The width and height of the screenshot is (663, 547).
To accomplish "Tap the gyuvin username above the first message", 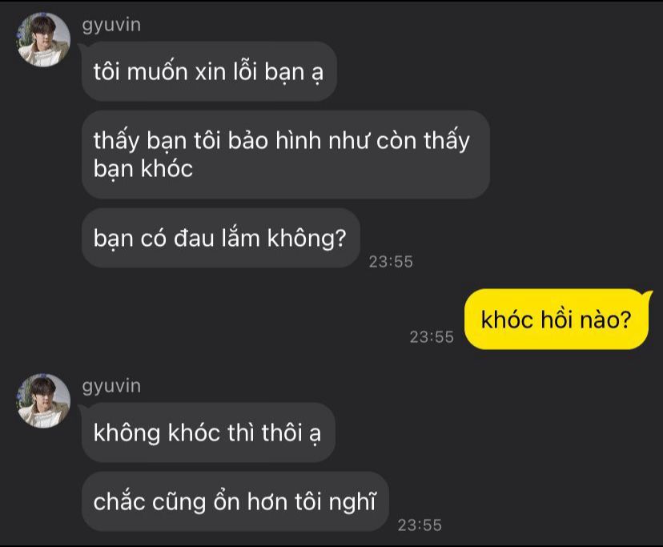I will click(x=111, y=25).
